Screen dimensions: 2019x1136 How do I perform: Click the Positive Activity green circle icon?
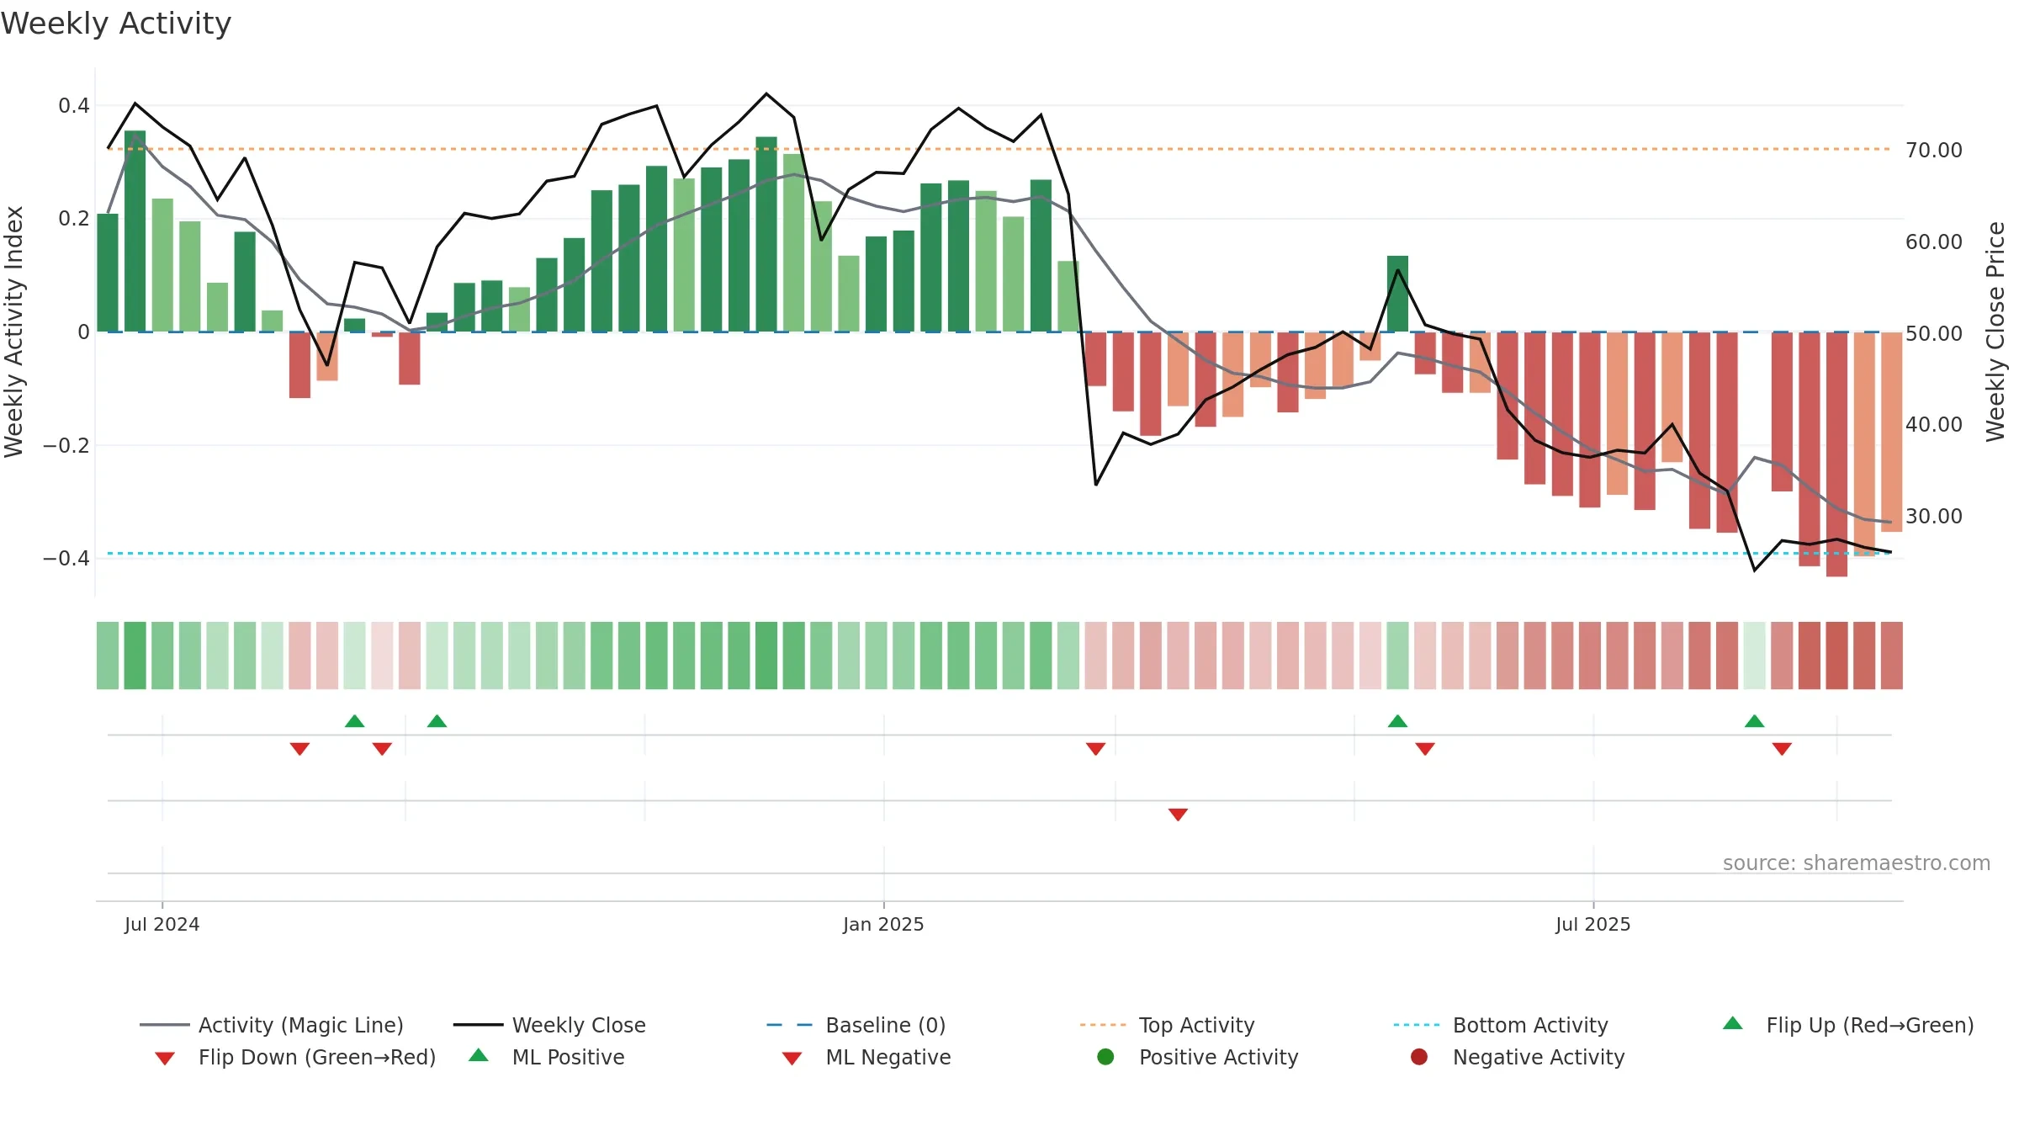[x=1105, y=1057]
